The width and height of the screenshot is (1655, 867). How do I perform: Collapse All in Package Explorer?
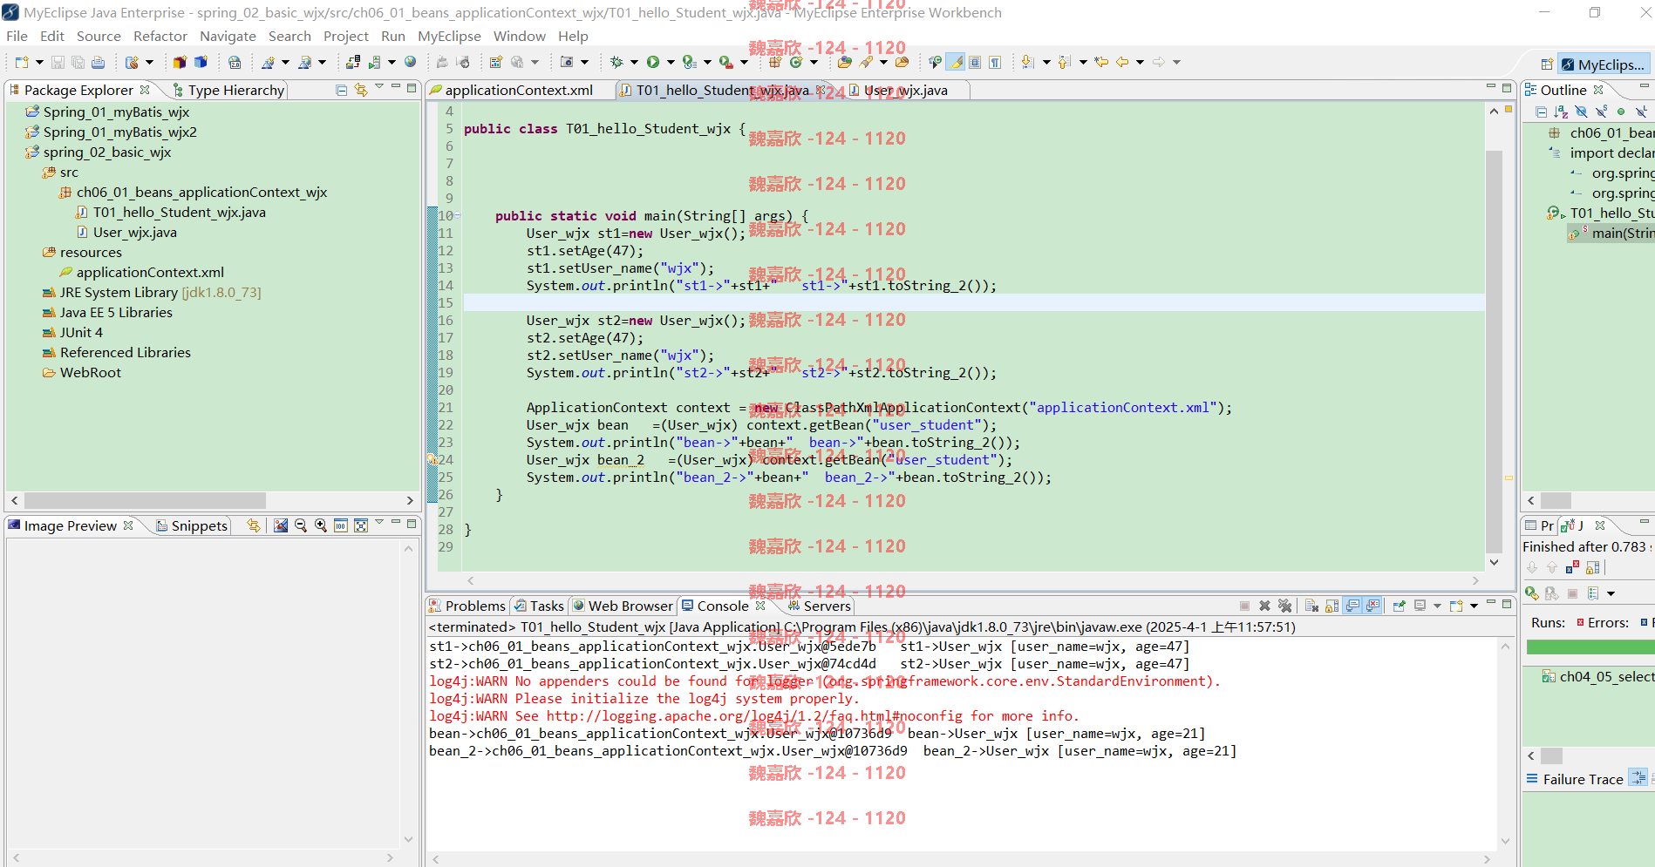click(x=342, y=90)
